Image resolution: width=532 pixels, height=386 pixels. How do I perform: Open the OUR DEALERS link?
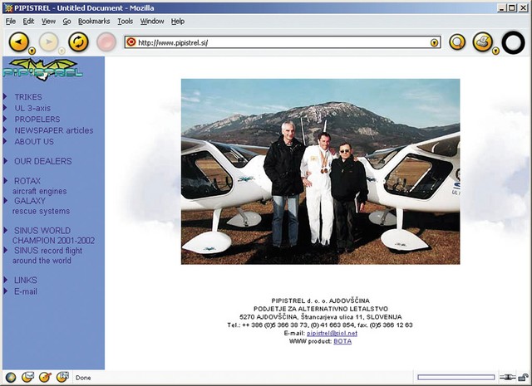(x=42, y=161)
